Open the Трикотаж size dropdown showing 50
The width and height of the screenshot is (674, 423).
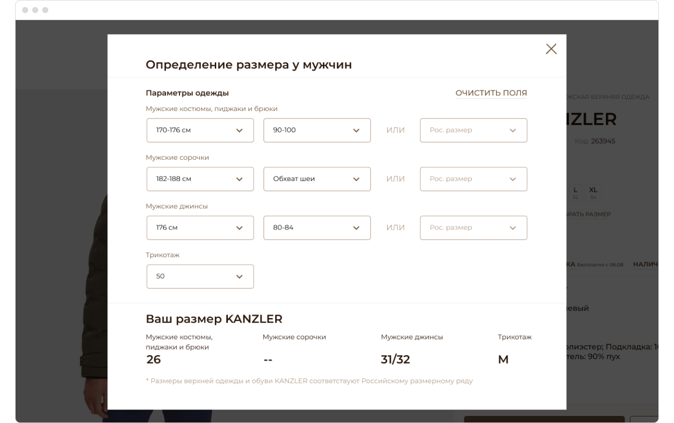200,276
